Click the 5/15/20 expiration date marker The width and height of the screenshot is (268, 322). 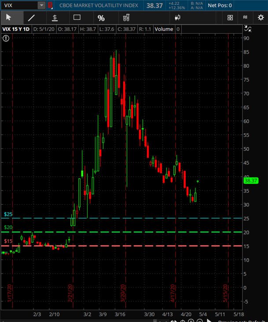(x=225, y=293)
